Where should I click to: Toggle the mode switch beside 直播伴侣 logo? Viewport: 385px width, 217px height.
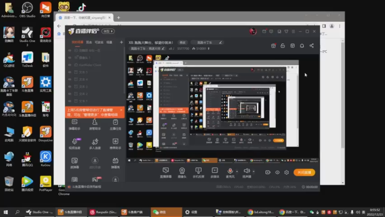click(x=108, y=31)
